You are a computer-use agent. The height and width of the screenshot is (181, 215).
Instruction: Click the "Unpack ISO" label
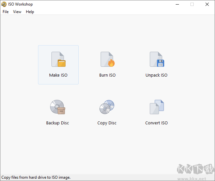[156, 75]
